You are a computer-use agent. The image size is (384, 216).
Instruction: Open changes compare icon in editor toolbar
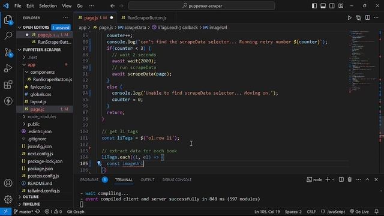click(x=359, y=18)
